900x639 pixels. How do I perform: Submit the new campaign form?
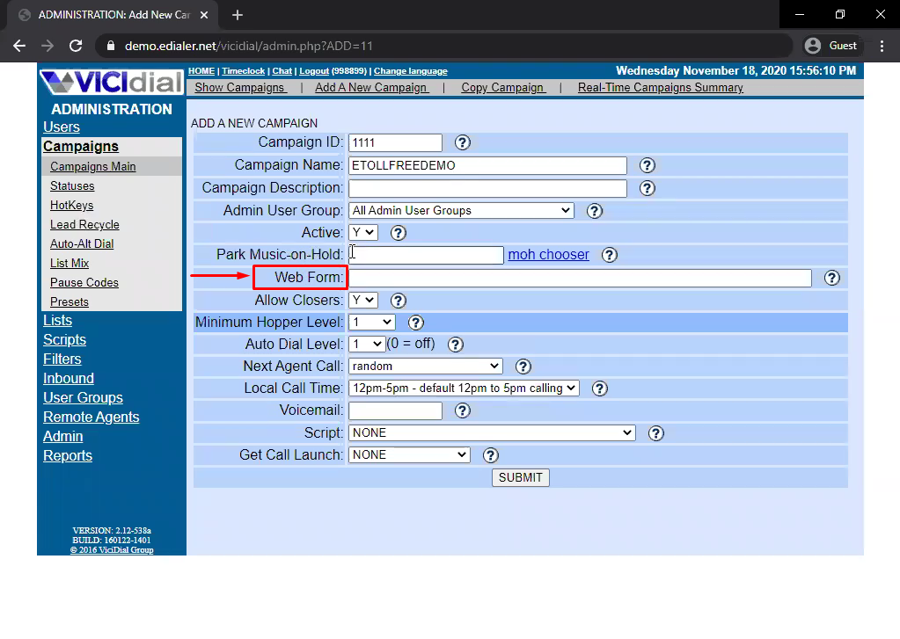click(520, 477)
